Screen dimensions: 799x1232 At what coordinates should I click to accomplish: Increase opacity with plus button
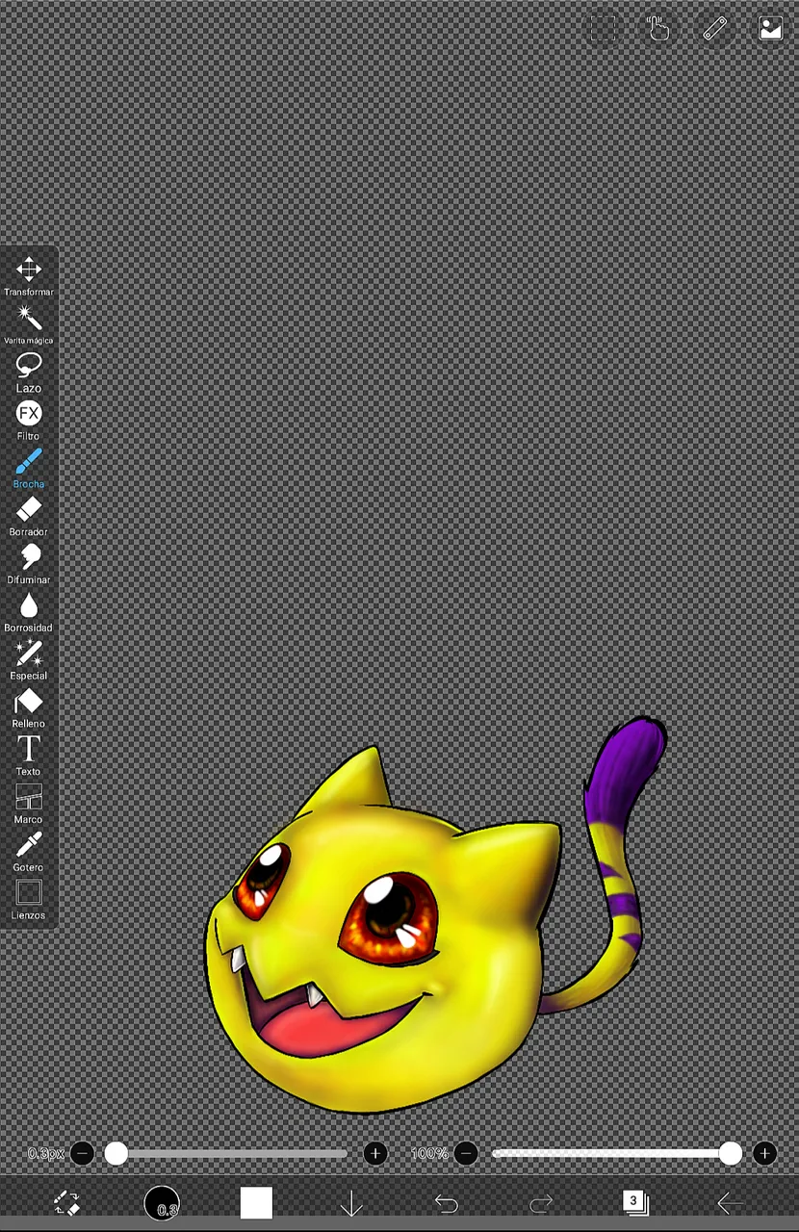pos(764,1153)
